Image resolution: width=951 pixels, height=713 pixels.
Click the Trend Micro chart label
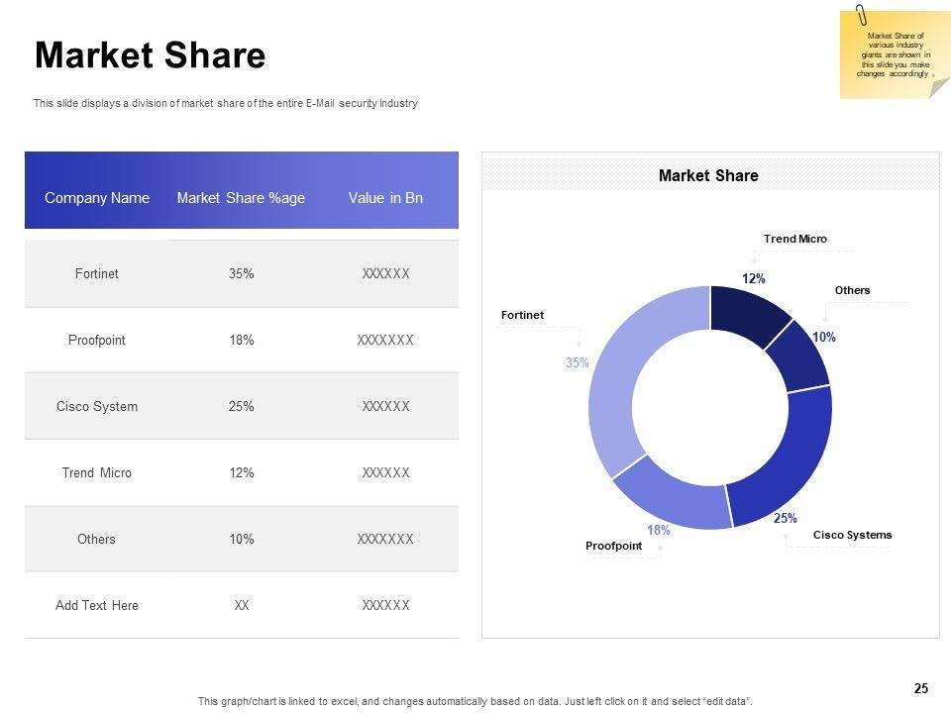[794, 239]
